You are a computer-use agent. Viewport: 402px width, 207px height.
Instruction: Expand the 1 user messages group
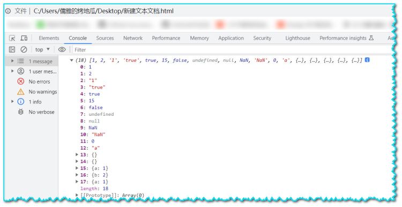[12, 71]
